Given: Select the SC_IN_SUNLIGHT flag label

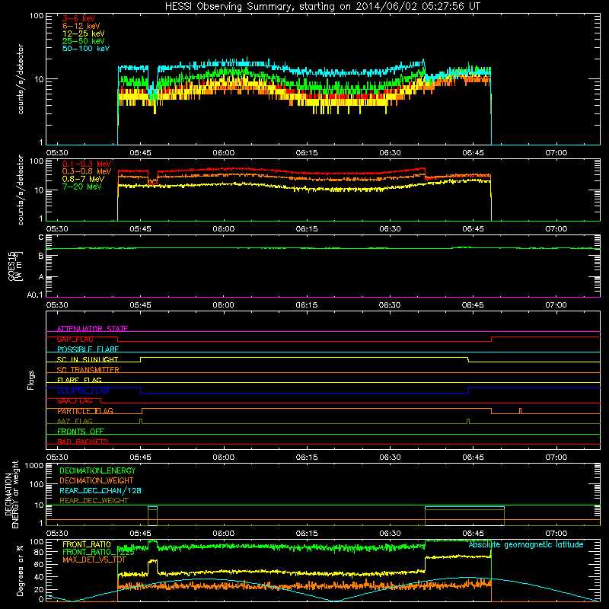Looking at the screenshot, I should 88,359.
